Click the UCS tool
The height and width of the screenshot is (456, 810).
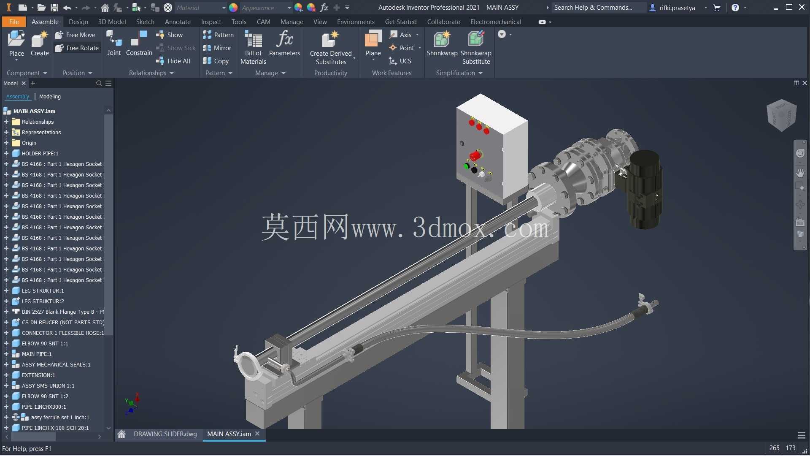pyautogui.click(x=400, y=61)
